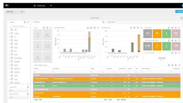
Task: Focus the Description column filter box
Action: 70,72
